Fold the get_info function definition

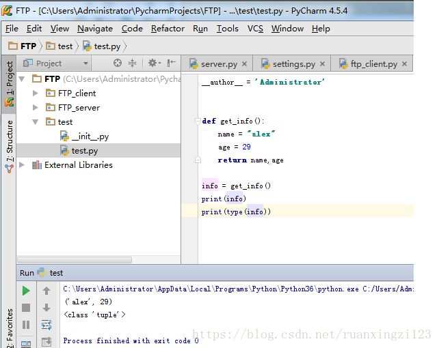pyautogui.click(x=198, y=121)
